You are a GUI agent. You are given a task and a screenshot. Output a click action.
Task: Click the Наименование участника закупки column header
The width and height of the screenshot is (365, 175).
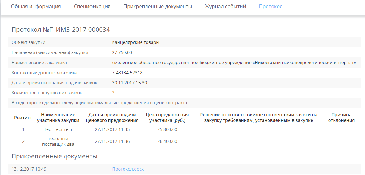[58, 118]
